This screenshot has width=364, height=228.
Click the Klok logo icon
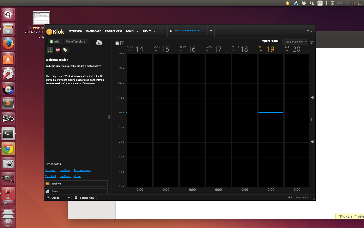49,32
